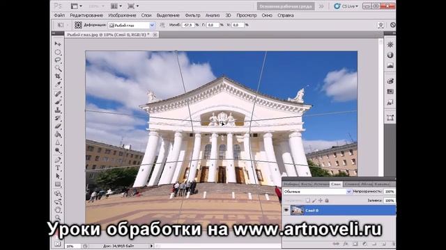Select the Paint Bucket tool
Viewport: 446px width, 250px height.
point(58,134)
